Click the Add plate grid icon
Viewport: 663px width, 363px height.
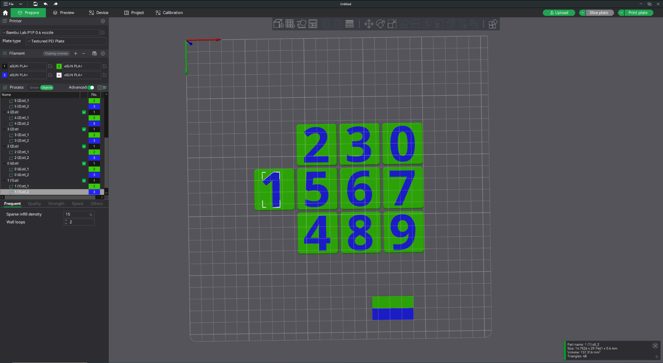pos(290,24)
